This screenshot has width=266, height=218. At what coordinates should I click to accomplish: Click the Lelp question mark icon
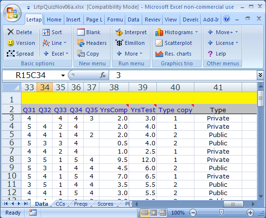tap(210, 54)
